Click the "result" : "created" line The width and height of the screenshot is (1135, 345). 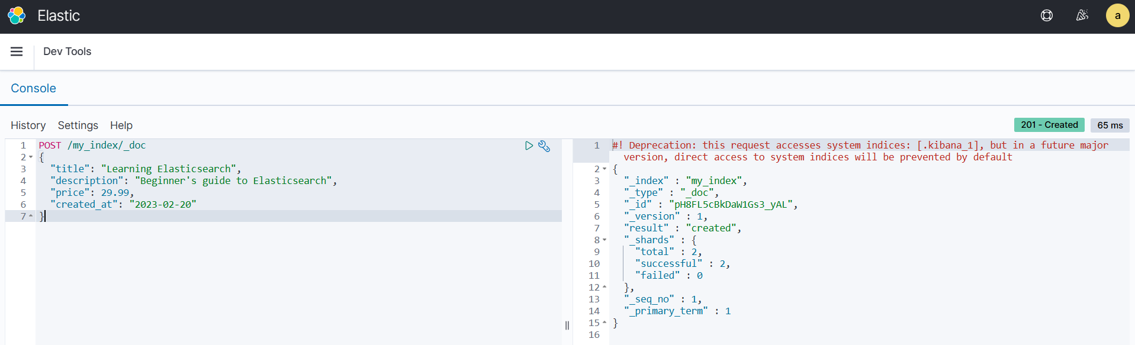[683, 228]
